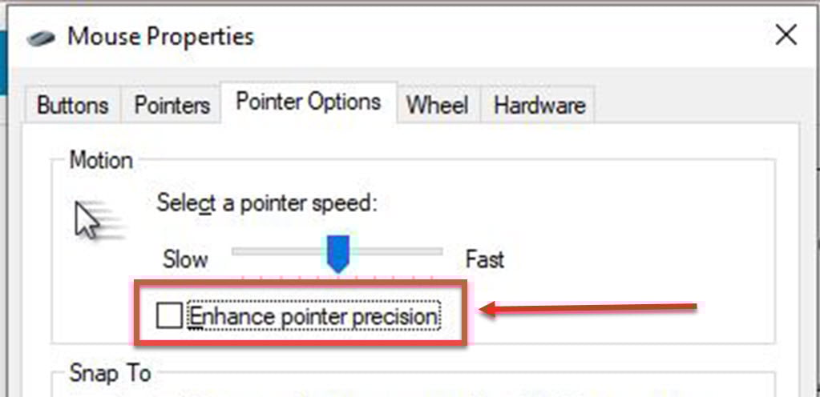Go to the Wheel tab

[x=438, y=106]
